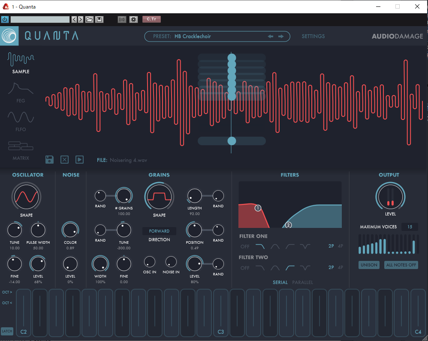Select band-pass shape icon for Filter One
The width and height of the screenshot is (428, 341).
click(275, 246)
